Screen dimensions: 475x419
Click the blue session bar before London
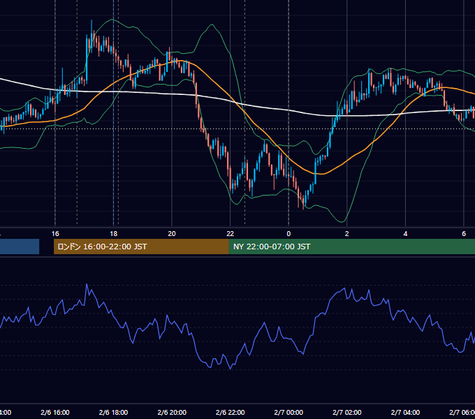click(20, 247)
